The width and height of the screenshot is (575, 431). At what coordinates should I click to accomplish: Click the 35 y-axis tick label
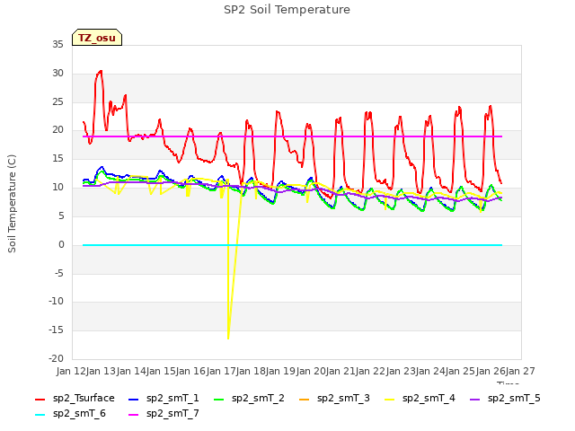[57, 44]
